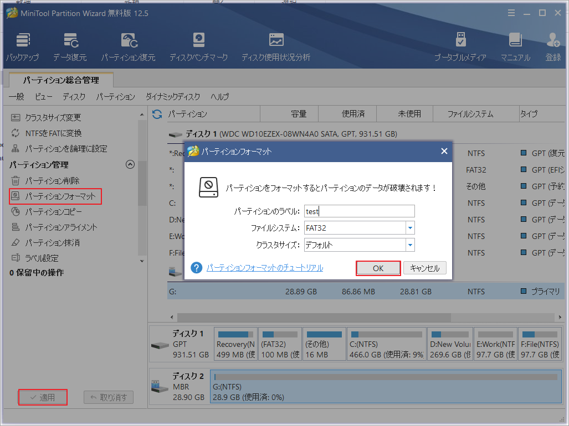569x426 pixels.
Task: Select (その他) 16 MB block in disk map
Action: coord(324,344)
